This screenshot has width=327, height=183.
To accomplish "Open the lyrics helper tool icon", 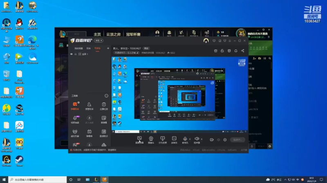I will coord(104,133).
